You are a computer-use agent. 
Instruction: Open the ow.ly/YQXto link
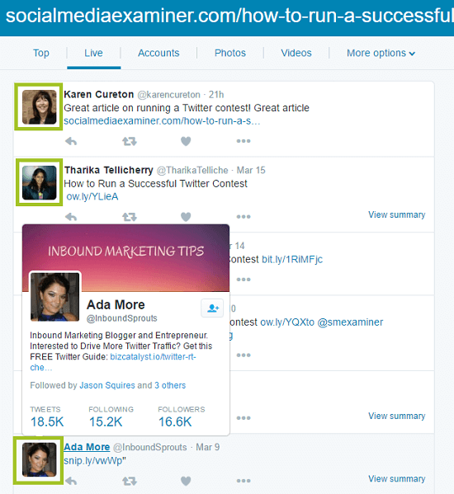(287, 322)
